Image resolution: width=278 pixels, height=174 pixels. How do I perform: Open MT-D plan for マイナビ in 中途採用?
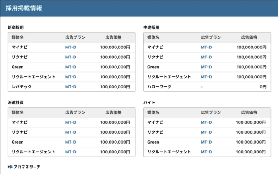206,47
